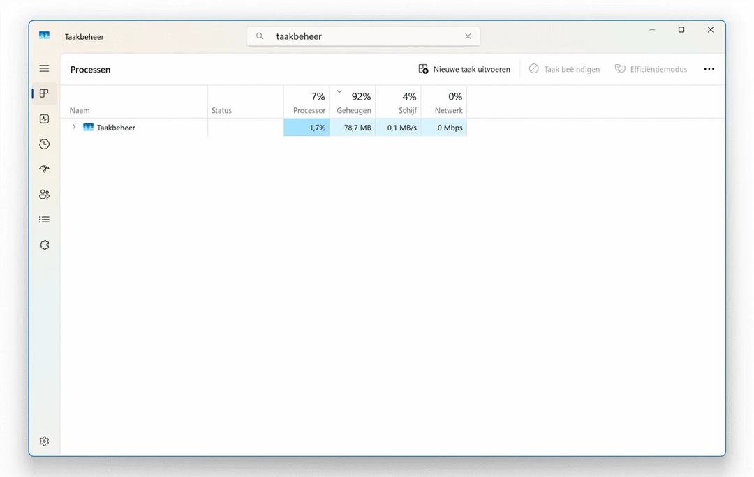Open the Processen view in the sidebar
This screenshot has width=754, height=477.
[x=44, y=93]
